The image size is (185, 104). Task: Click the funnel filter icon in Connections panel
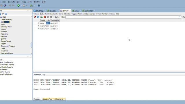pyautogui.click(x=3, y=14)
